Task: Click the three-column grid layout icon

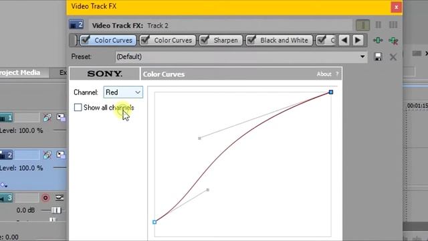Action: point(393,25)
